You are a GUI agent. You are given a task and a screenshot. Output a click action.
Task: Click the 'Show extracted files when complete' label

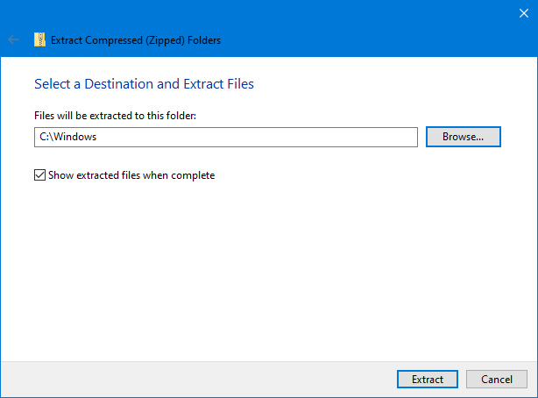pyautogui.click(x=131, y=175)
